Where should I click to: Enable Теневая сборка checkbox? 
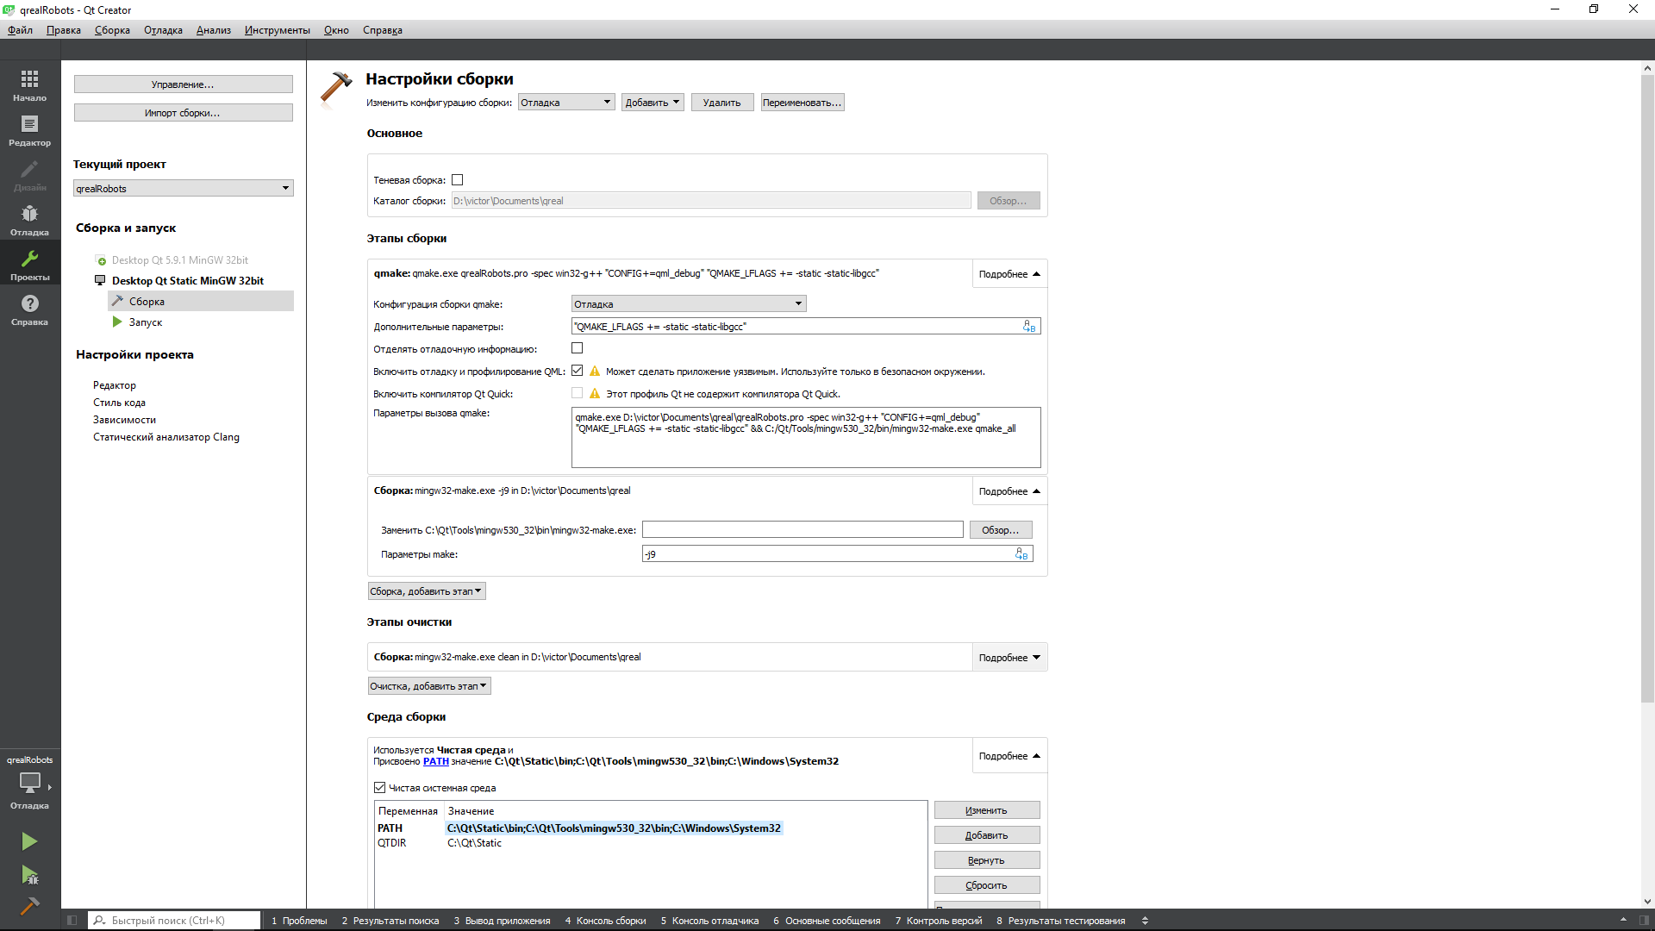pos(458,180)
